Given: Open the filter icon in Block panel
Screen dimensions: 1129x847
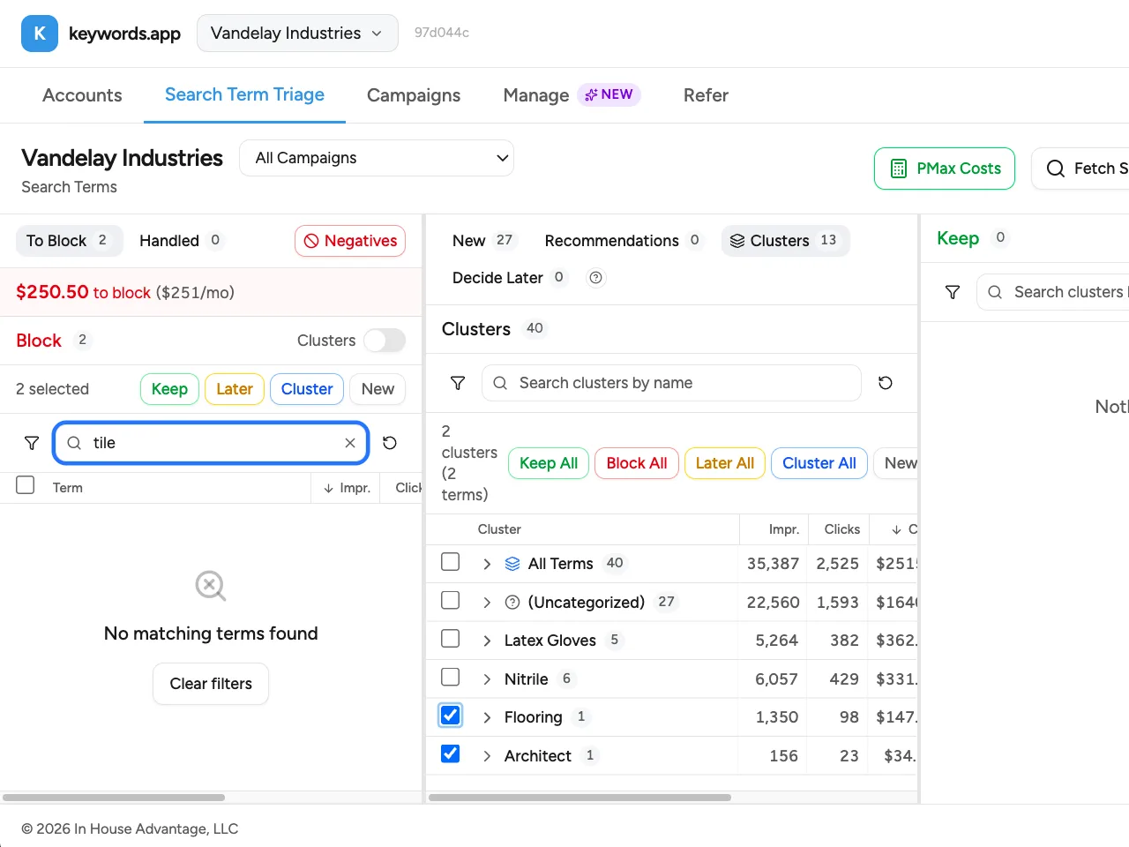Looking at the screenshot, I should [32, 443].
